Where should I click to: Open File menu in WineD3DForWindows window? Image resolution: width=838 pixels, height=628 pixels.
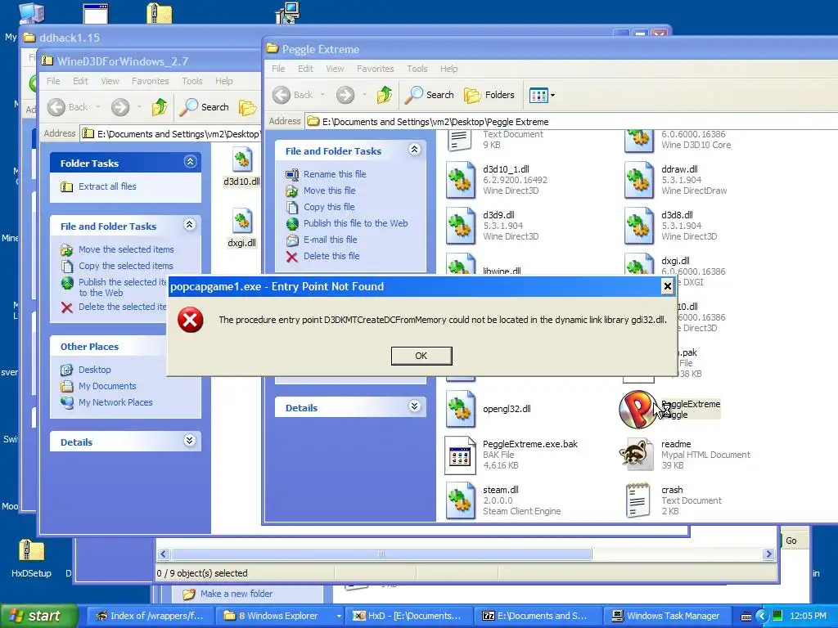pos(53,81)
